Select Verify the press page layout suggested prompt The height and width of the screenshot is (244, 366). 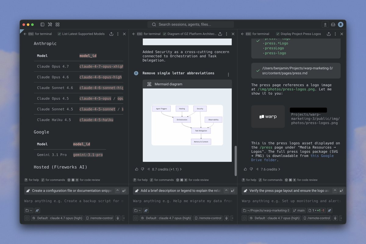[290, 191]
